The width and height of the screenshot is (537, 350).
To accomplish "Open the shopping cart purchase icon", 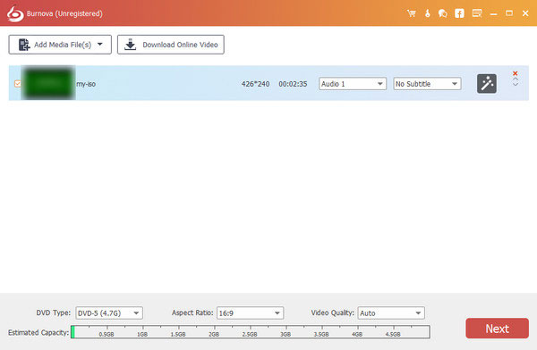I will point(412,13).
